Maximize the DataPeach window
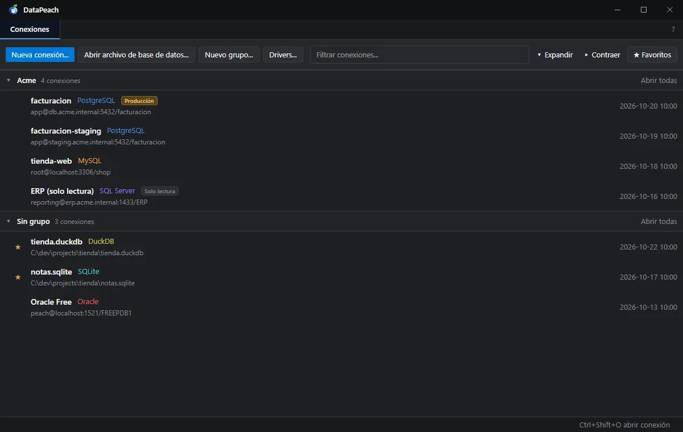Image resolution: width=683 pixels, height=432 pixels. [644, 10]
